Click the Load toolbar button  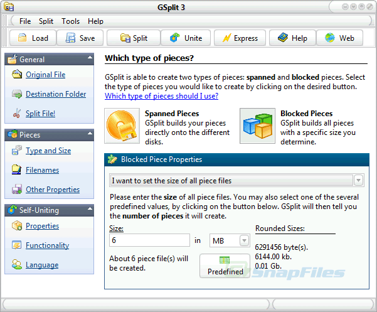(33, 38)
